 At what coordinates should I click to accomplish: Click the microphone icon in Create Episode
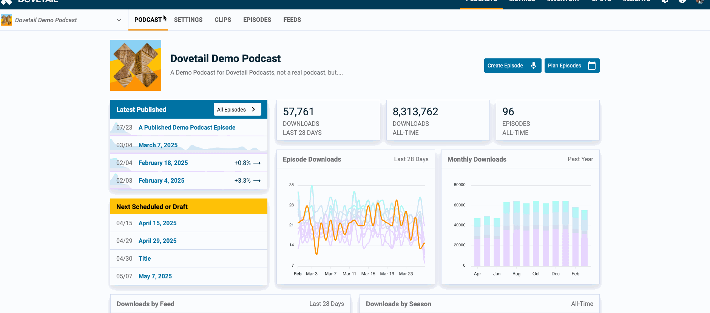[533, 66]
